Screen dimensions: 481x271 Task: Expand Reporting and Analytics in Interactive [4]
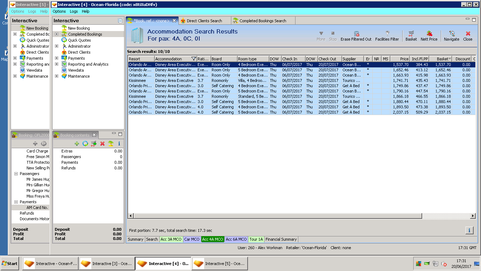pos(56,64)
